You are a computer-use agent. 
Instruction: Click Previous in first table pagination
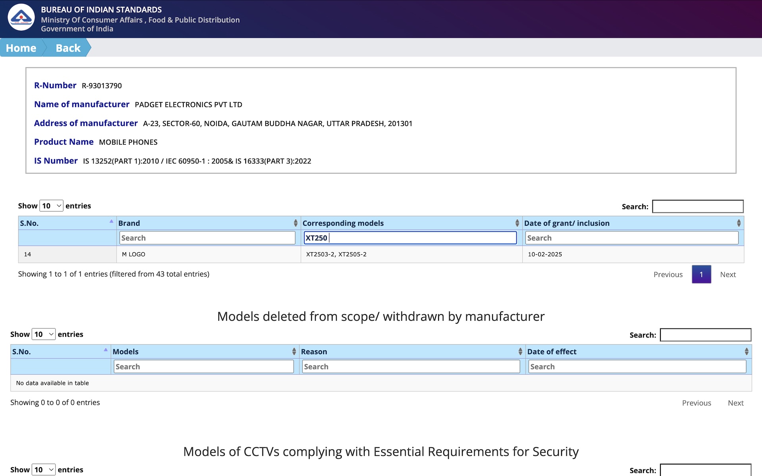668,274
